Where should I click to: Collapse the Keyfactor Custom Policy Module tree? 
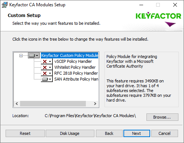(x=21, y=56)
